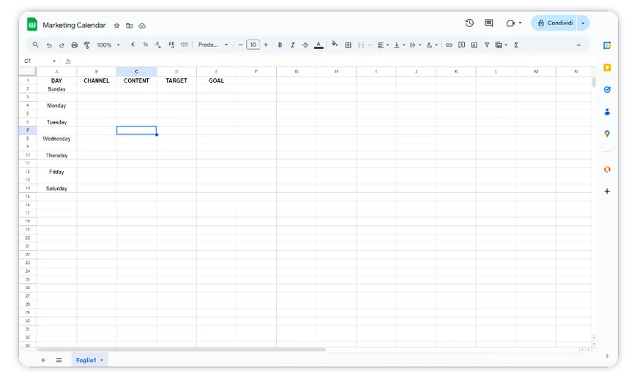Image resolution: width=637 pixels, height=378 pixels.
Task: Open the 100% zoom dropdown
Action: (108, 45)
